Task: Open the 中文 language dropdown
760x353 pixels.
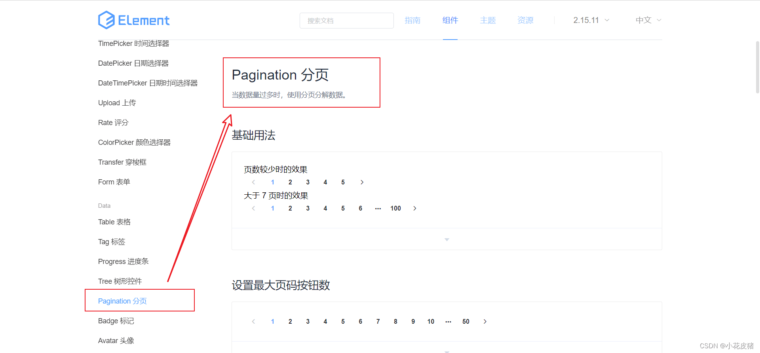Action: (648, 20)
